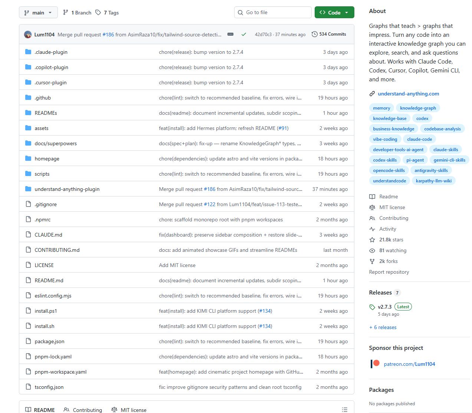Switch to the MIT license tab
472x413 pixels.
tap(129, 410)
